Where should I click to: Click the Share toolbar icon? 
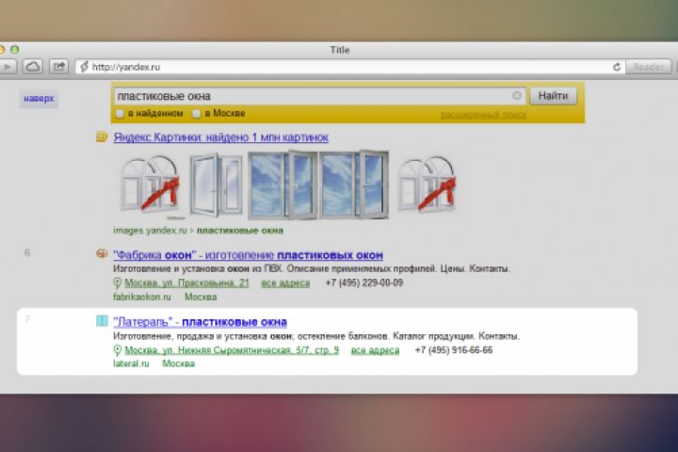(x=58, y=67)
